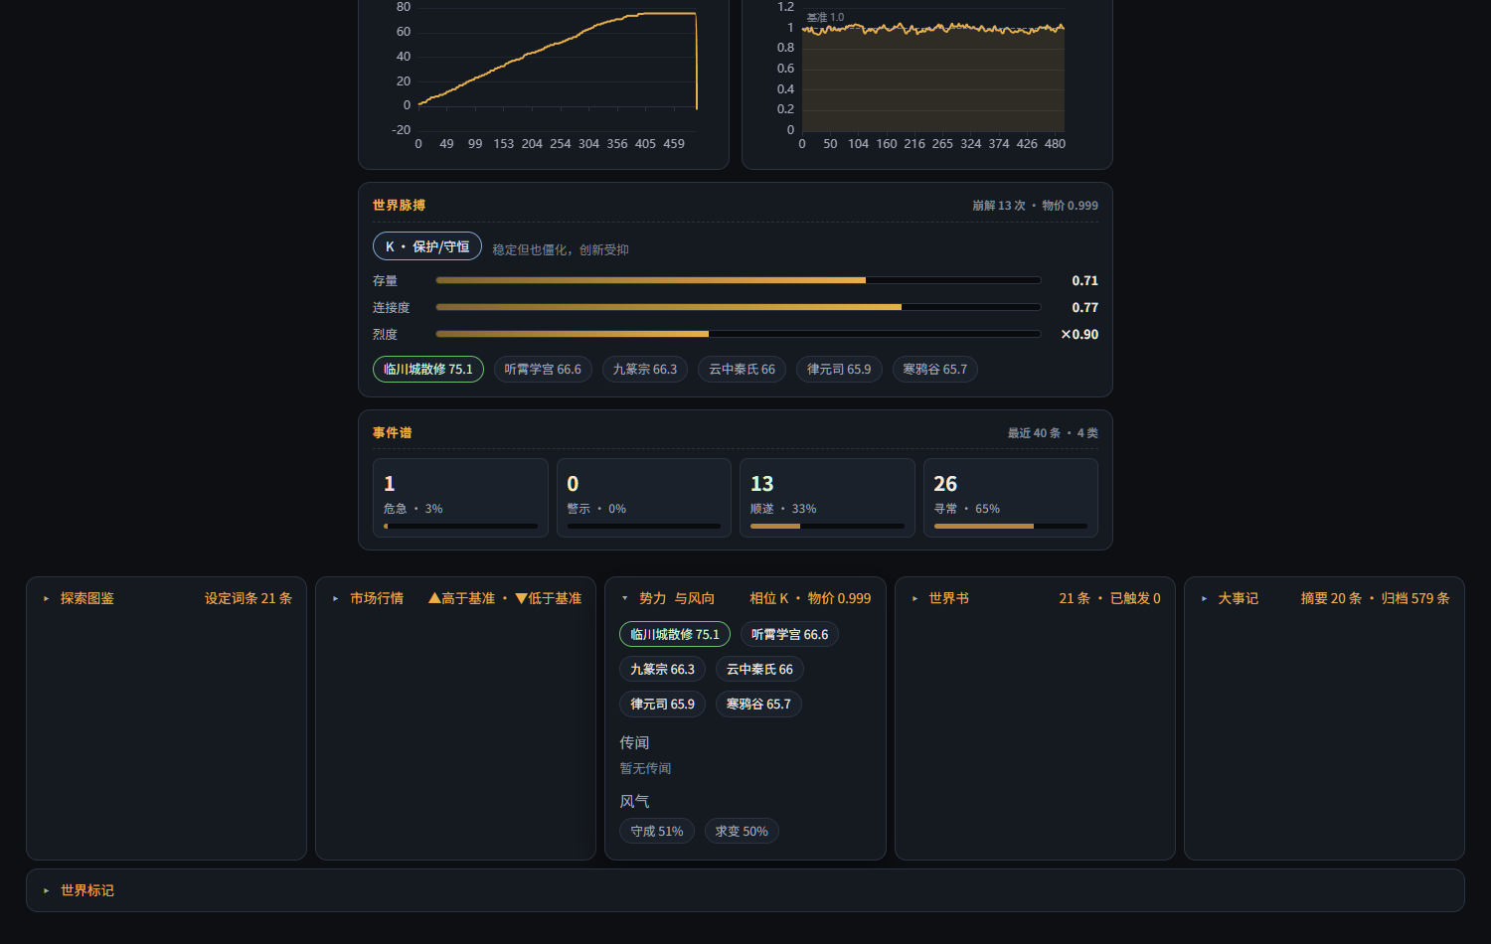Click the 崩解 13 次 status text
Screen dimensions: 1491x944
pos(999,206)
